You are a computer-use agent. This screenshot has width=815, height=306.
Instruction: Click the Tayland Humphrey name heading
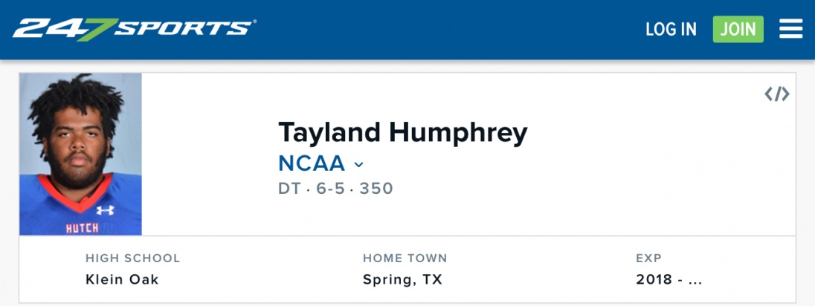click(402, 132)
